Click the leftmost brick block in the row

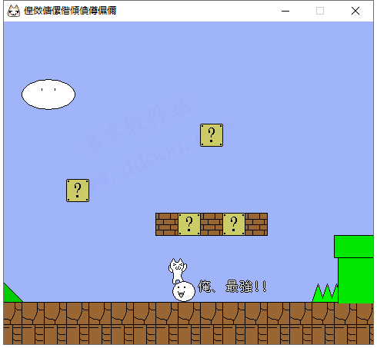pos(167,224)
